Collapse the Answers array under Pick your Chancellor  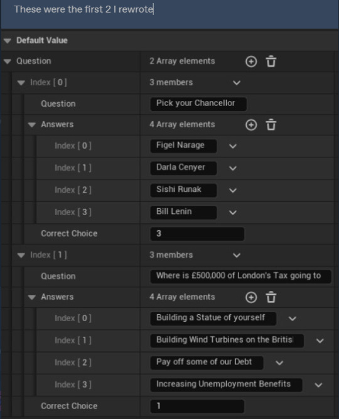[x=32, y=125]
